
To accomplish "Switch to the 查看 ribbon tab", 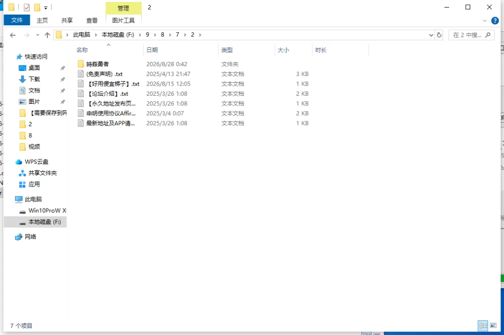I will pos(92,20).
